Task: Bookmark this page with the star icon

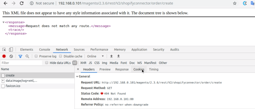Action: [x=235, y=3]
